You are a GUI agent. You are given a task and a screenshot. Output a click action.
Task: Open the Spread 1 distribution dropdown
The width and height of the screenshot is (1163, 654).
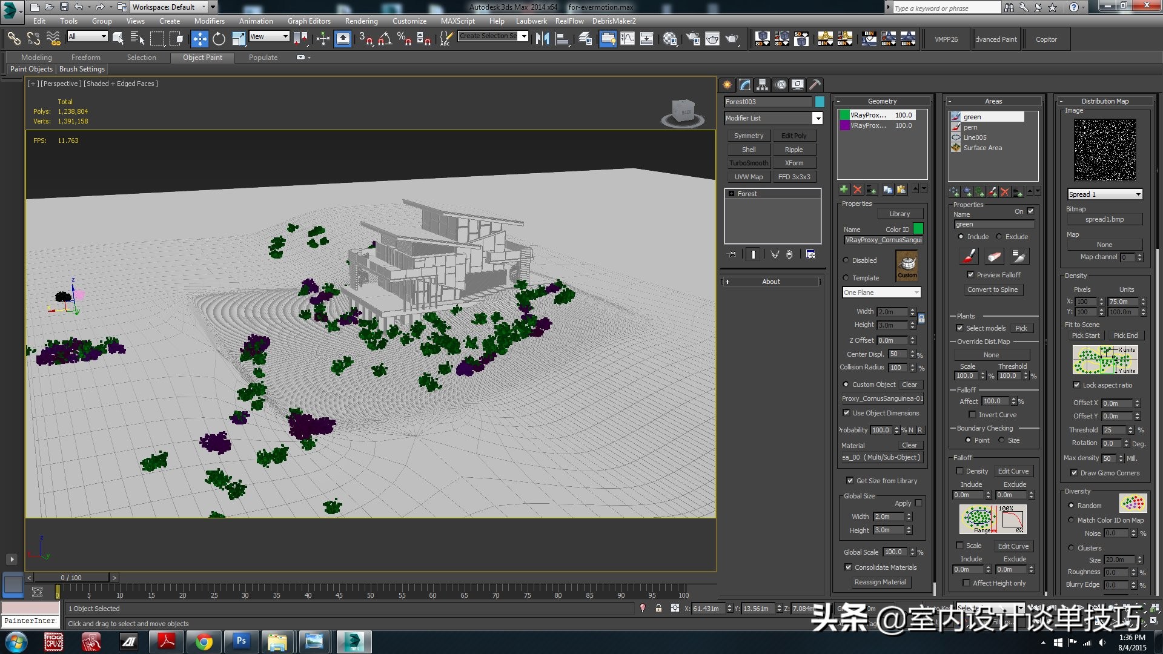click(1105, 194)
